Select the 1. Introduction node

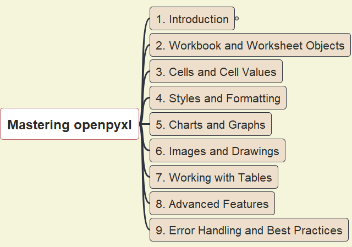coord(192,19)
